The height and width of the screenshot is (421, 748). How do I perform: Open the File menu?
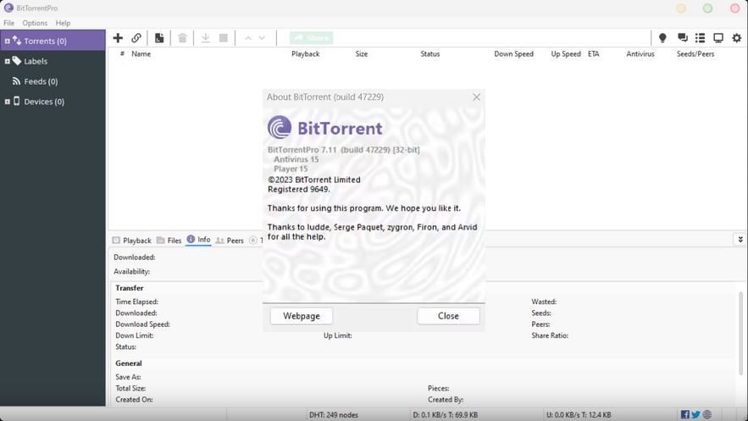[x=8, y=23]
